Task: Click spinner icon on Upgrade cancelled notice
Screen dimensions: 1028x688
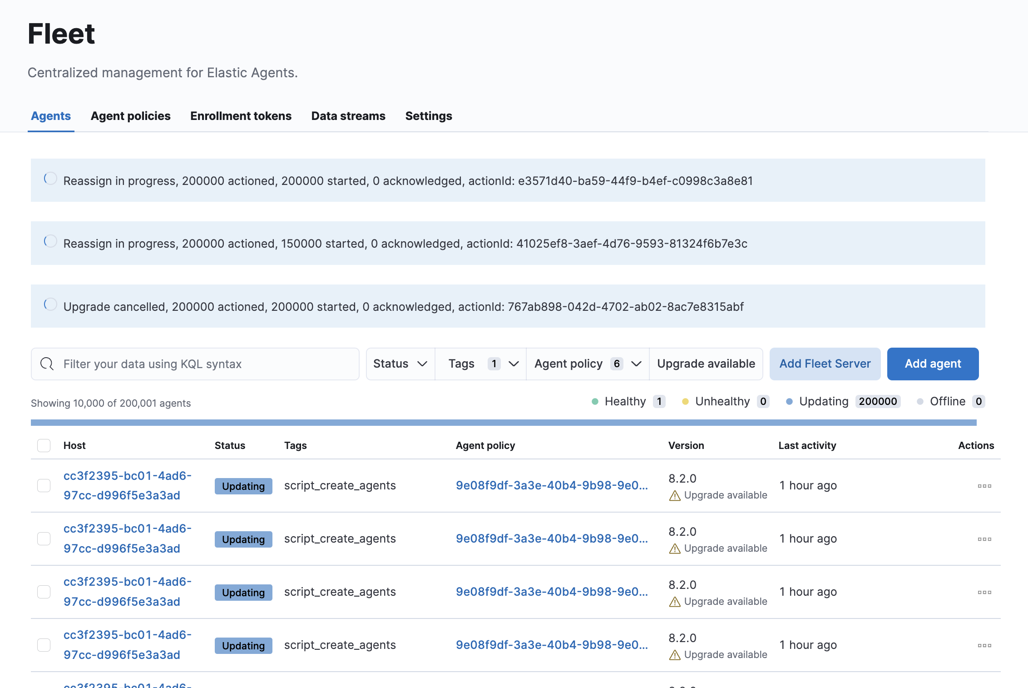Action: (x=50, y=304)
